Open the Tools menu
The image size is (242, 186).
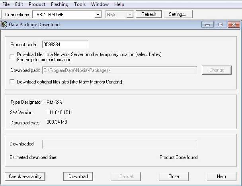pos(80,4)
